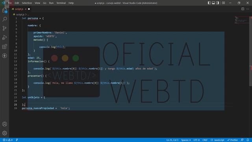The width and height of the screenshot is (252, 142).
Task: Click line number 23 in the gutter
Action: tap(16, 97)
